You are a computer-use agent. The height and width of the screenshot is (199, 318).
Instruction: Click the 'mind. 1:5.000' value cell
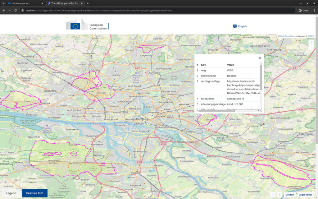point(235,104)
